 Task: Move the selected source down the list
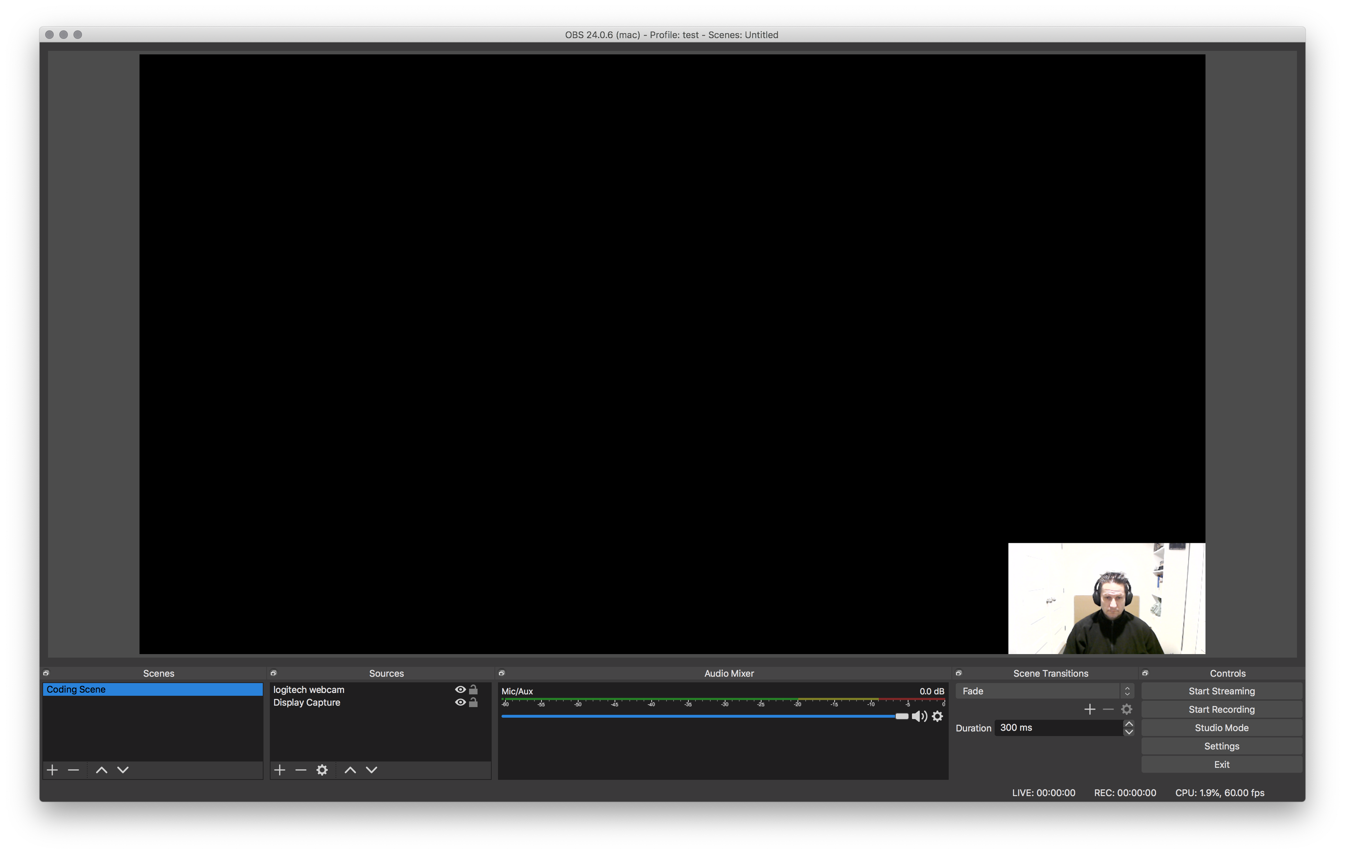[371, 770]
